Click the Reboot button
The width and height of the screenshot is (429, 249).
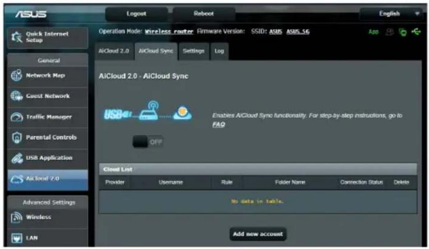(x=204, y=14)
